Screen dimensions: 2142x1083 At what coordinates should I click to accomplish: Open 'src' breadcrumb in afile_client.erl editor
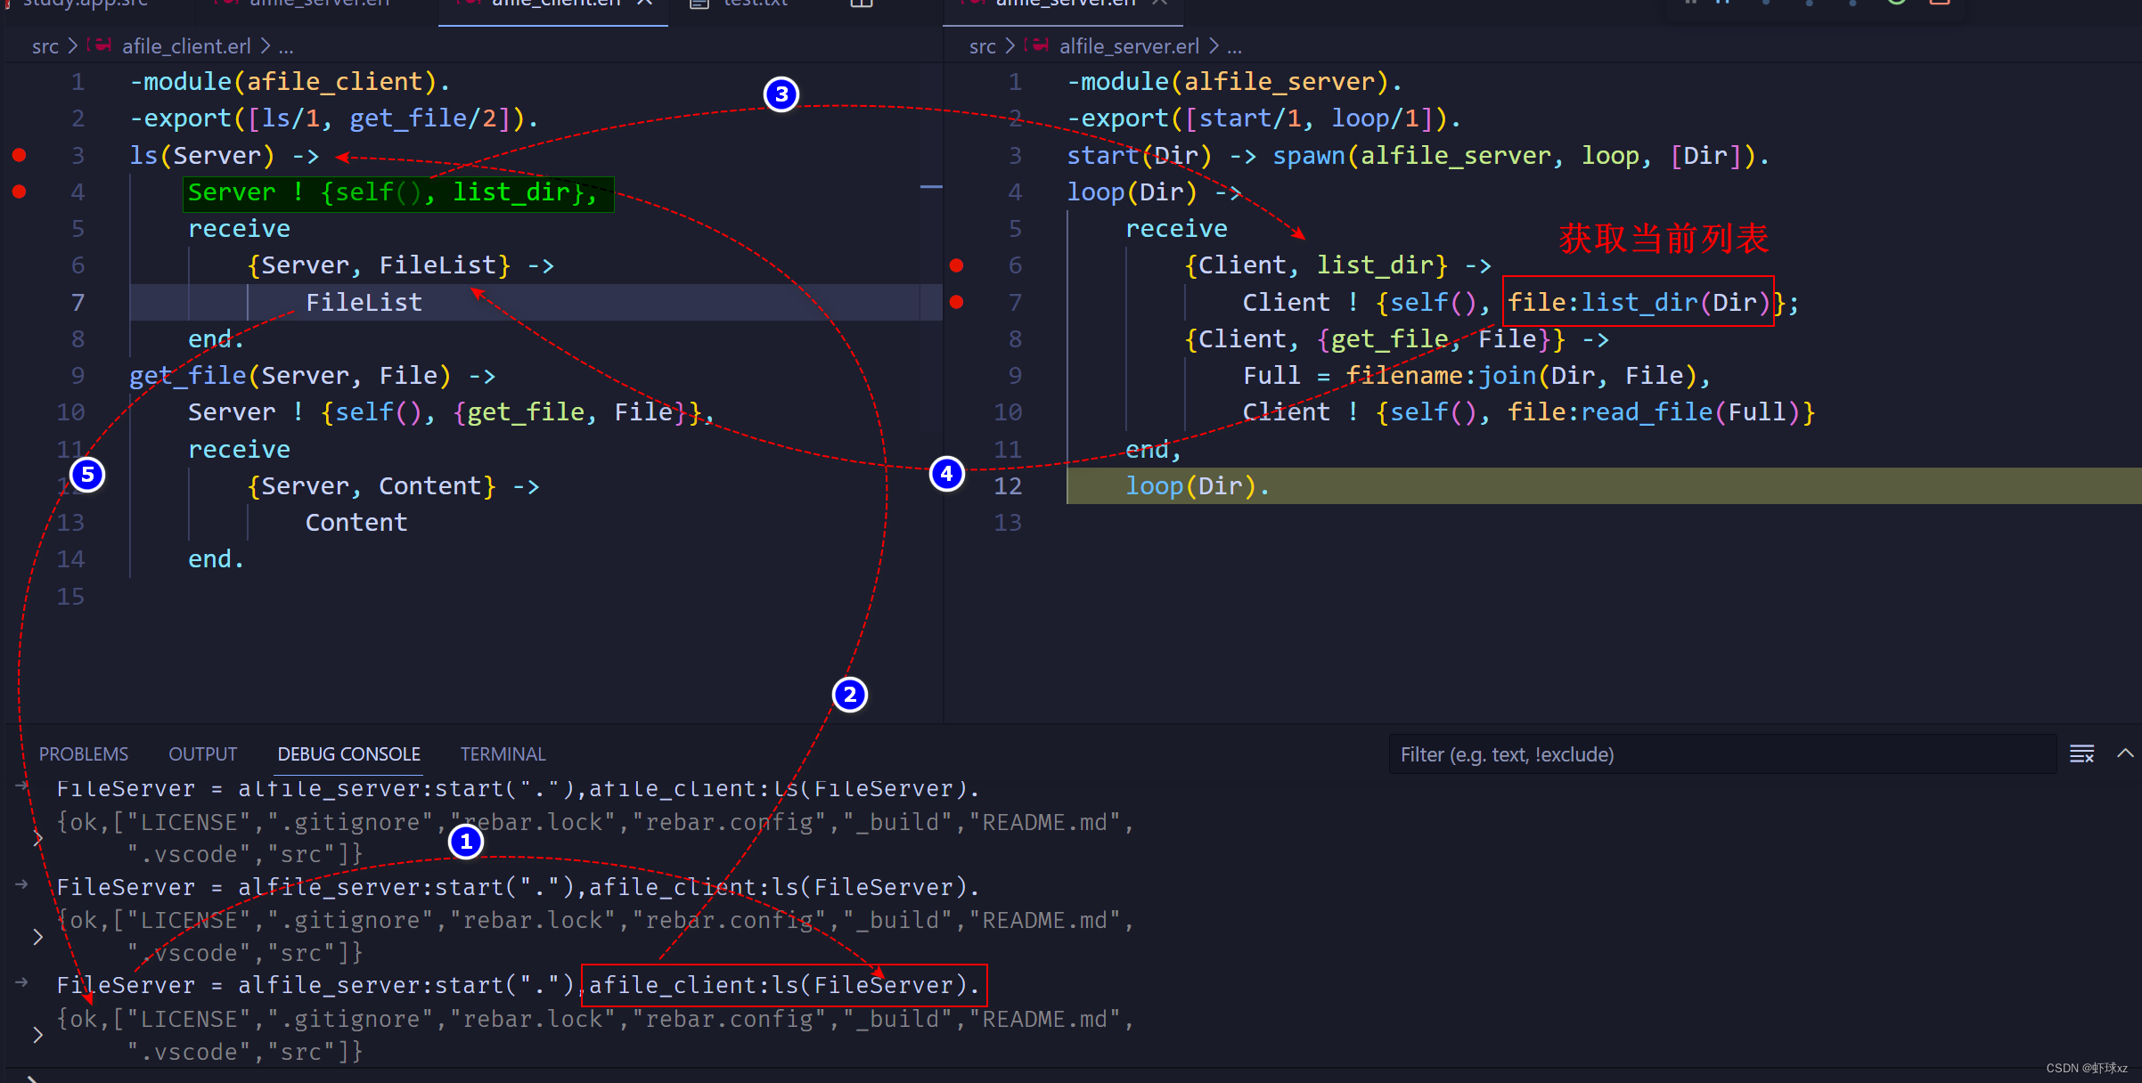click(45, 46)
